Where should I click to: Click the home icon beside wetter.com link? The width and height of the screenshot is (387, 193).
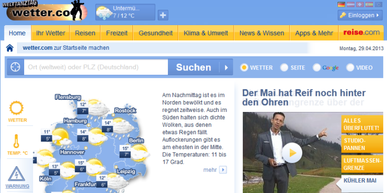pyautogui.click(x=10, y=48)
